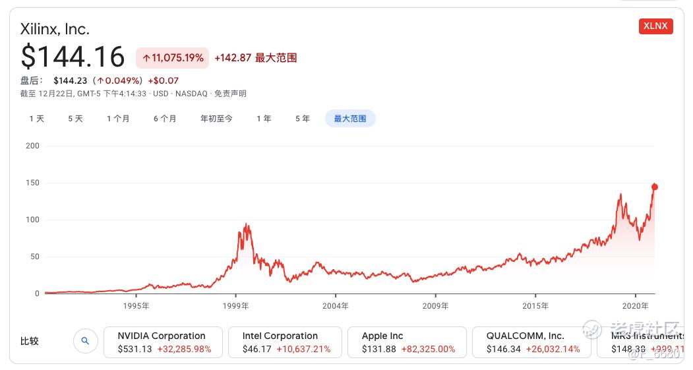
Task: Add Apple Inc comparison card
Action: pyautogui.click(x=407, y=342)
